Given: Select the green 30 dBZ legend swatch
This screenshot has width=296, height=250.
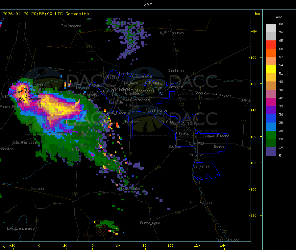Looking at the screenshot, I should click(271, 135).
